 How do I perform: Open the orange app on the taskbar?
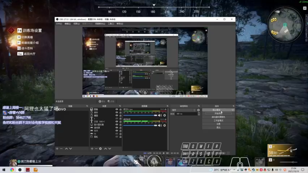pos(35,170)
